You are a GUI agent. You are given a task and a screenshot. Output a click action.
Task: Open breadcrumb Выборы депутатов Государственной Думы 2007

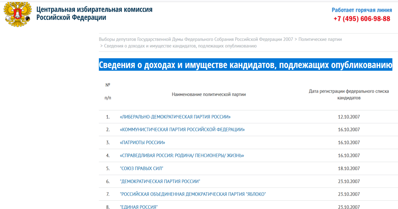pyautogui.click(x=196, y=39)
